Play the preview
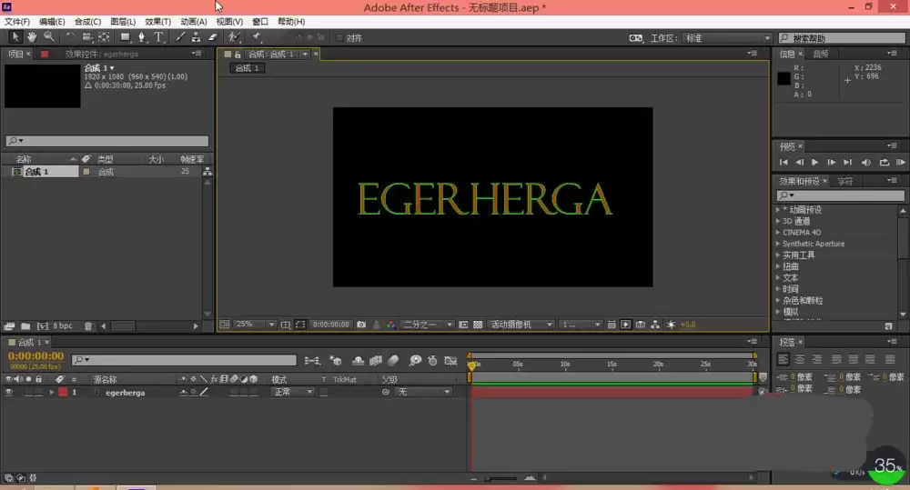This screenshot has width=910, height=490. (814, 163)
